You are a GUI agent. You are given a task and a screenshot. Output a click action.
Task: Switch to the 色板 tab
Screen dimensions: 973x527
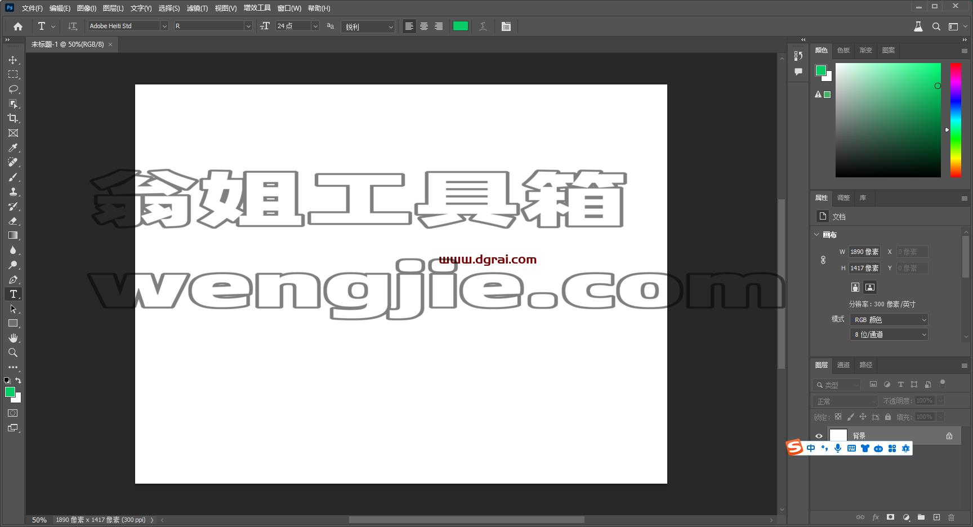(x=843, y=50)
